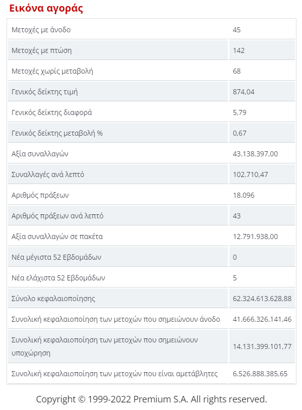This screenshot has height=410, width=302.
Task: Select 'Γενικός δείκτης διαφορά' row label
Action: tap(52, 112)
